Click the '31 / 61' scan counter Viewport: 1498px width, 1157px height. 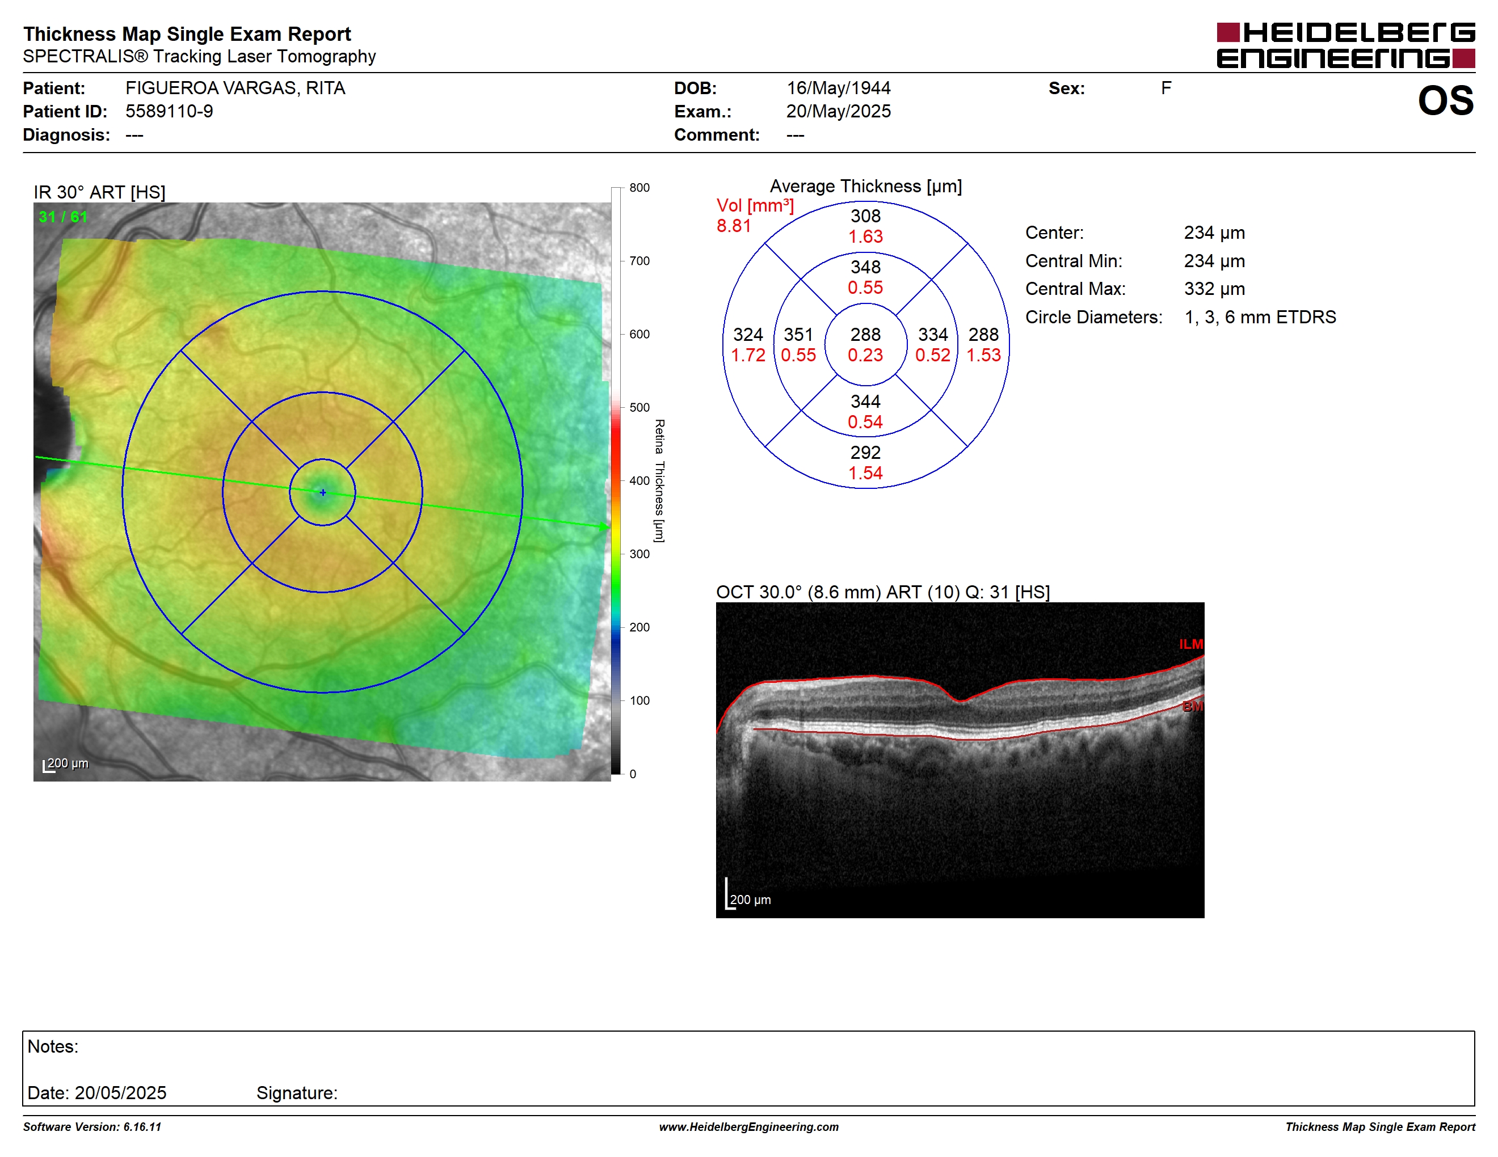click(62, 217)
